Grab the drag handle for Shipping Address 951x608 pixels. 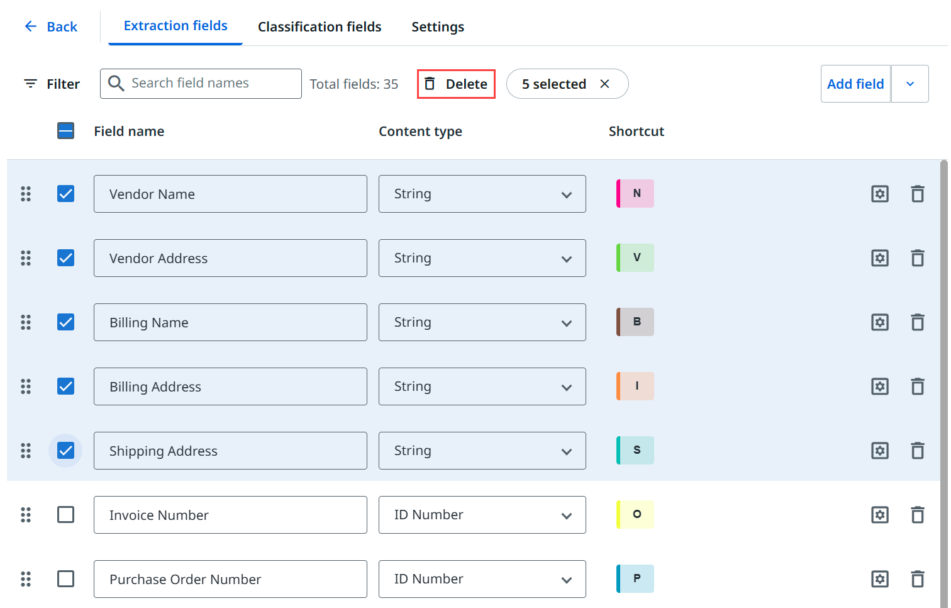point(26,451)
